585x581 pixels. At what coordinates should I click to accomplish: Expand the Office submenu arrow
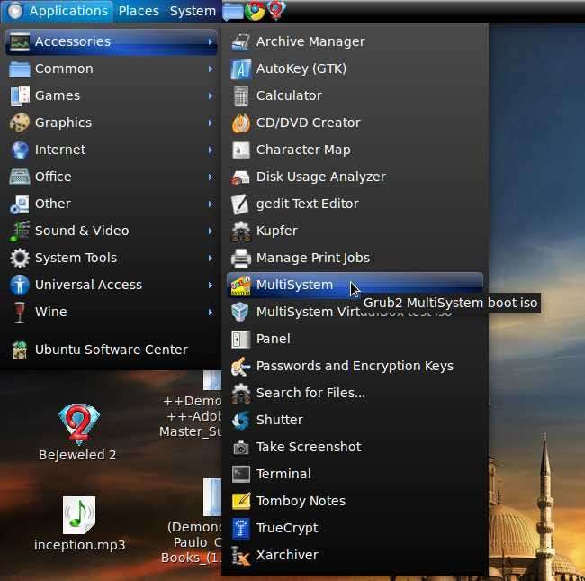pyautogui.click(x=211, y=177)
